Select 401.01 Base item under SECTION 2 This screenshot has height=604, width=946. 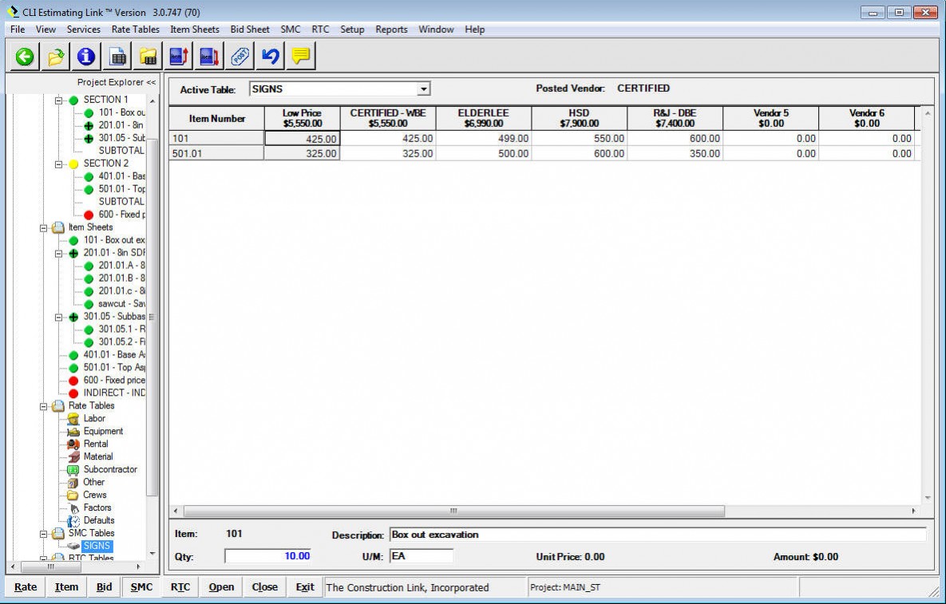[x=122, y=176]
